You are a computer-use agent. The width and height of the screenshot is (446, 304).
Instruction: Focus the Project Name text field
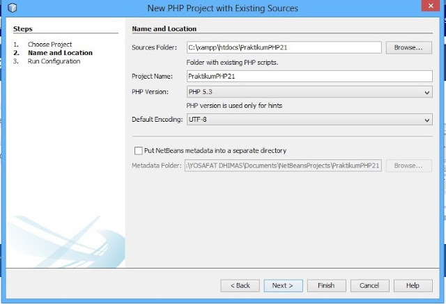[309, 77]
